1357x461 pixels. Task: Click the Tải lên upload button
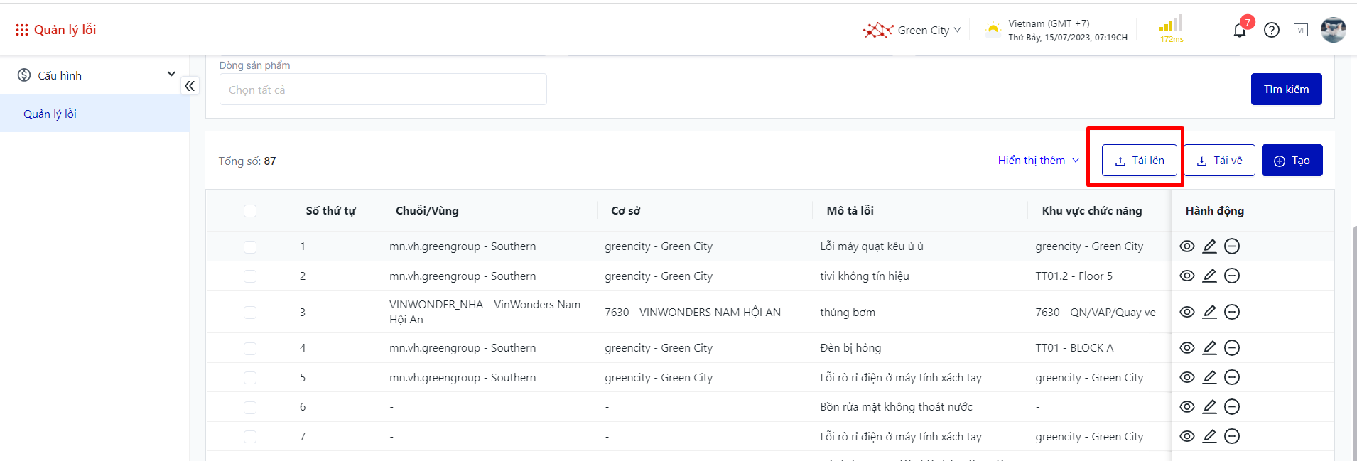[x=1139, y=161]
